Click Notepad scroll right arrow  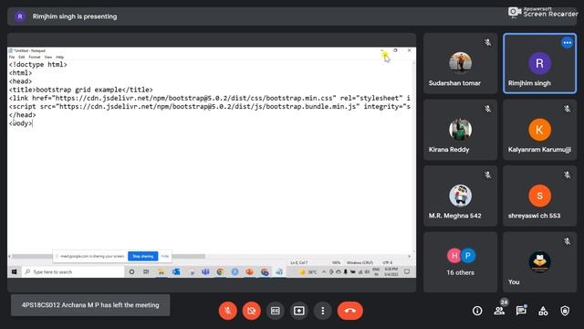click(x=410, y=256)
